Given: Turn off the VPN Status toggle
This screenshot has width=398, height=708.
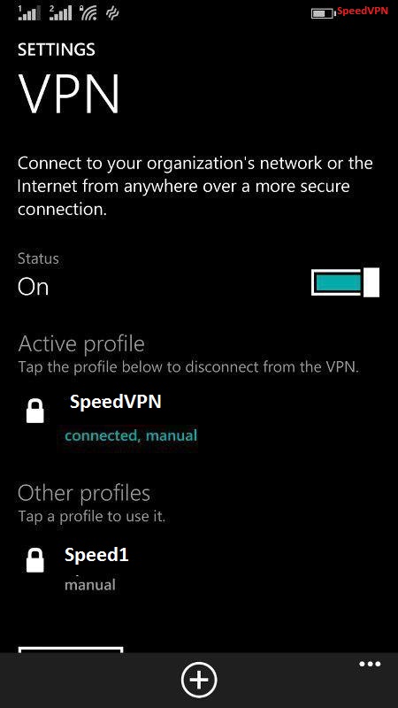Looking at the screenshot, I should click(345, 282).
